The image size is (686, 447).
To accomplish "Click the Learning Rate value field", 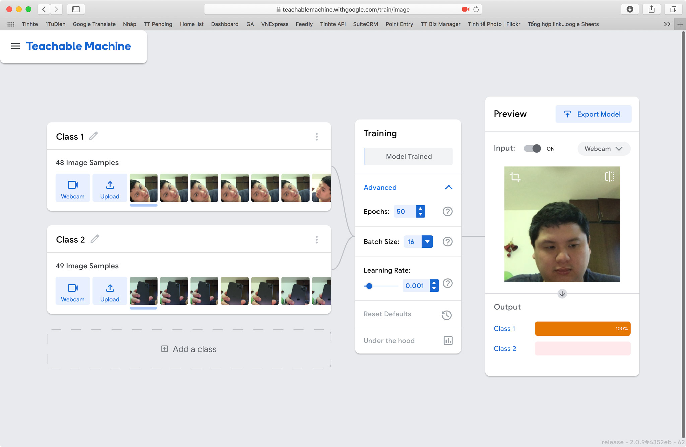I will (416, 286).
